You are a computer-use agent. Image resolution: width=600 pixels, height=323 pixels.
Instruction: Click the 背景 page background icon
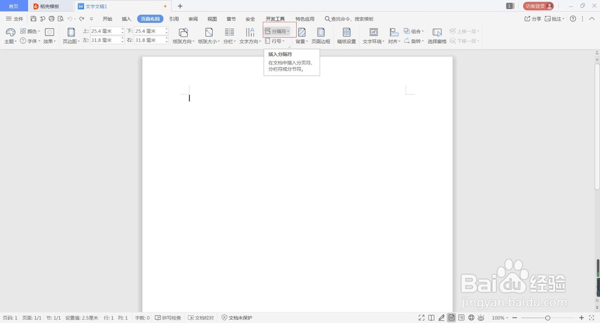coord(302,32)
